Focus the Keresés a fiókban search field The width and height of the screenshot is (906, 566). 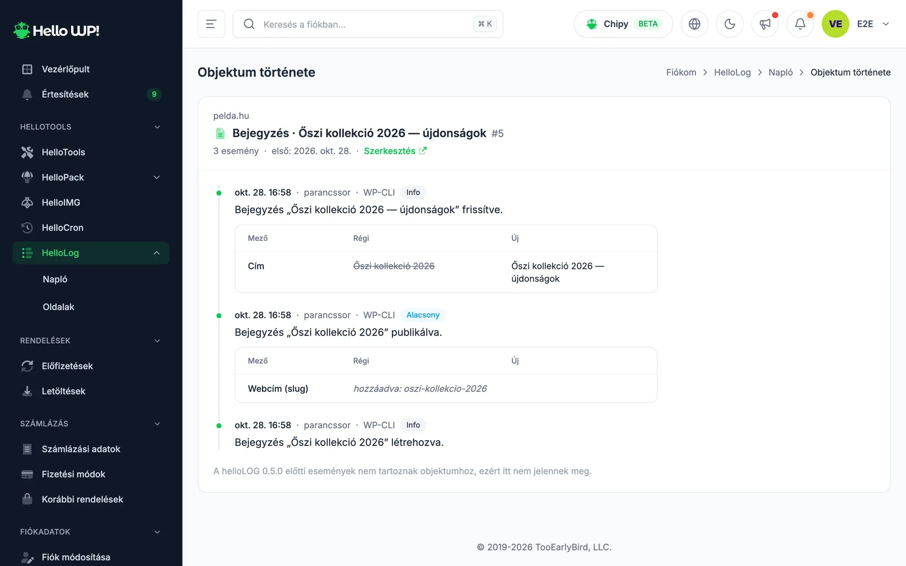pos(368,24)
